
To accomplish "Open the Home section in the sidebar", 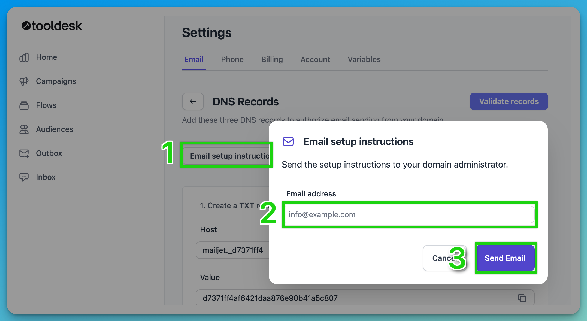I will coord(46,57).
